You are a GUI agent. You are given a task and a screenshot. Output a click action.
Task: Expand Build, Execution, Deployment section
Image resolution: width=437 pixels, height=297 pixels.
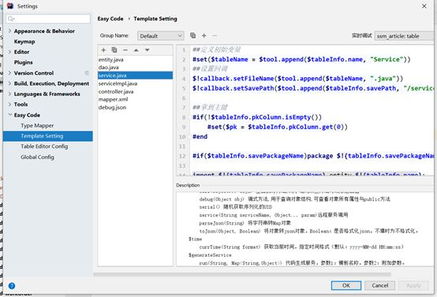pyautogui.click(x=9, y=84)
